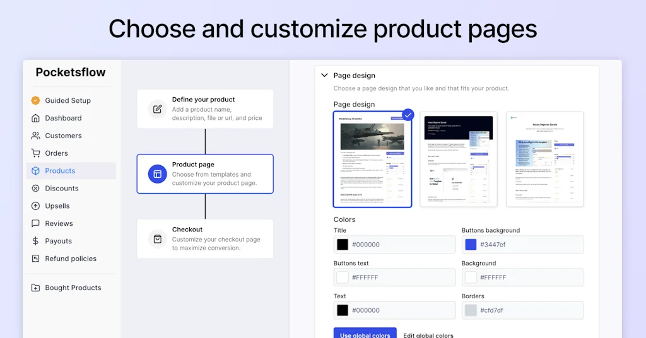Click the Use global colors button
The height and width of the screenshot is (338, 646).
365,333
